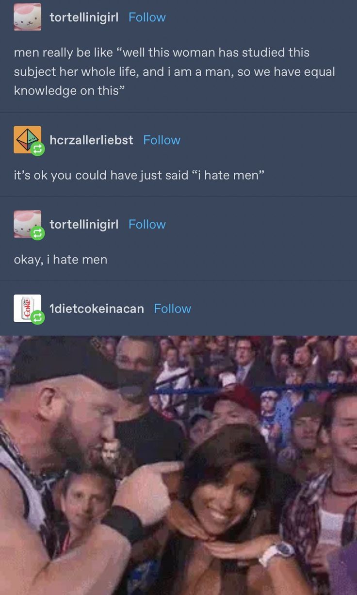The height and width of the screenshot is (595, 357).
Task: Open hcrzallerliebst's blog via username
Action: tap(91, 140)
